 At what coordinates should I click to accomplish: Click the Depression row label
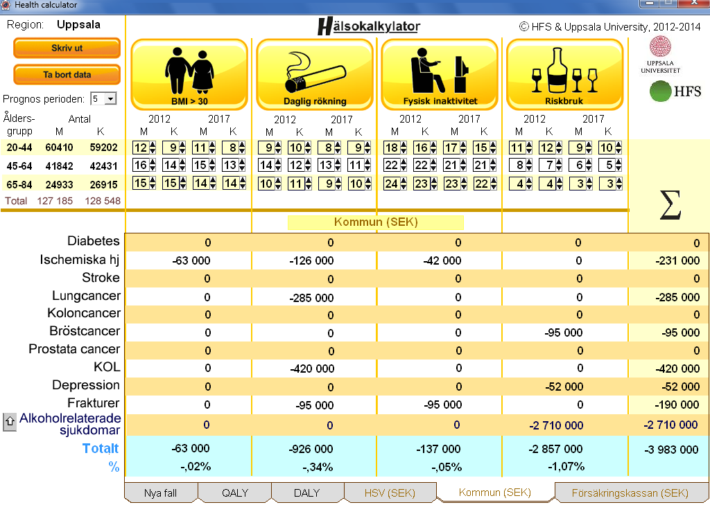point(86,385)
